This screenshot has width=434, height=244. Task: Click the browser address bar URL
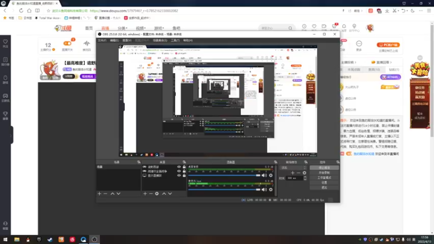pyautogui.click(x=134, y=11)
